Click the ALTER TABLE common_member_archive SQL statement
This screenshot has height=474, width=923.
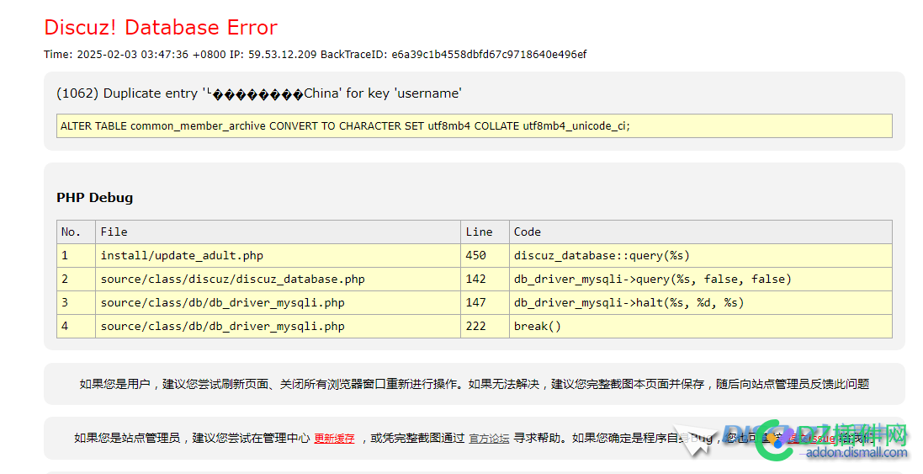pyautogui.click(x=475, y=126)
